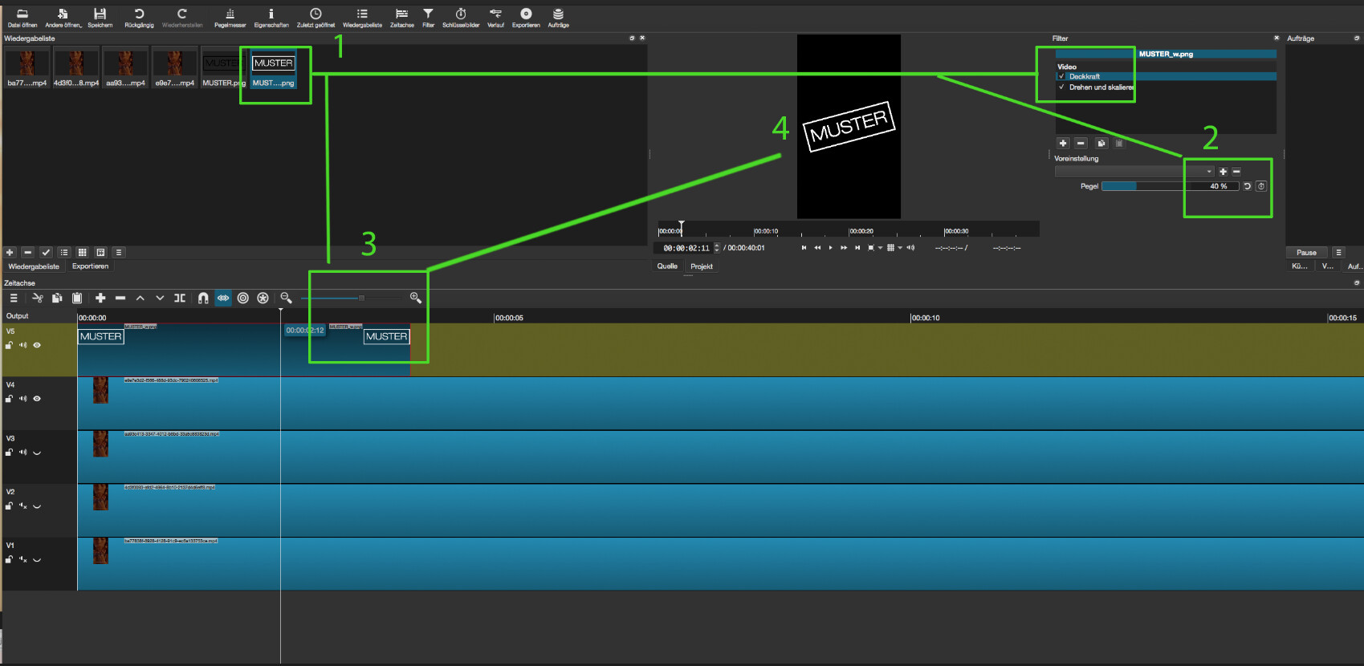Viewport: 1364px width, 666px height.
Task: Select MUST....png thumbnail in playlist
Action: (274, 68)
